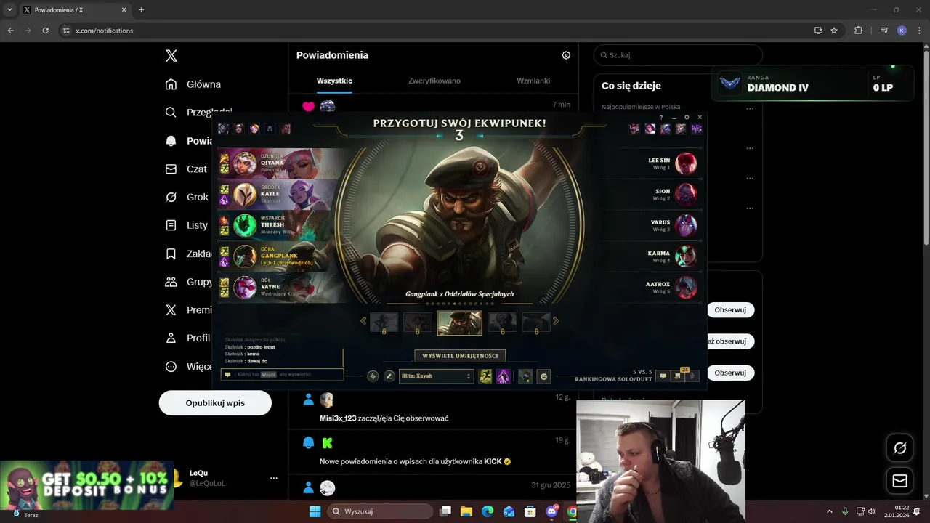Open Discord from the taskbar
This screenshot has height=523, width=930.
click(551, 511)
